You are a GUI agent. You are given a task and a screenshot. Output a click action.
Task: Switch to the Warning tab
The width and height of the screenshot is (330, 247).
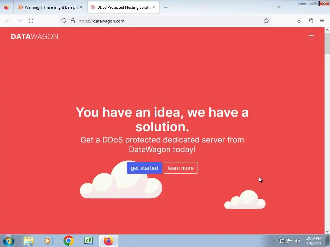coord(50,7)
